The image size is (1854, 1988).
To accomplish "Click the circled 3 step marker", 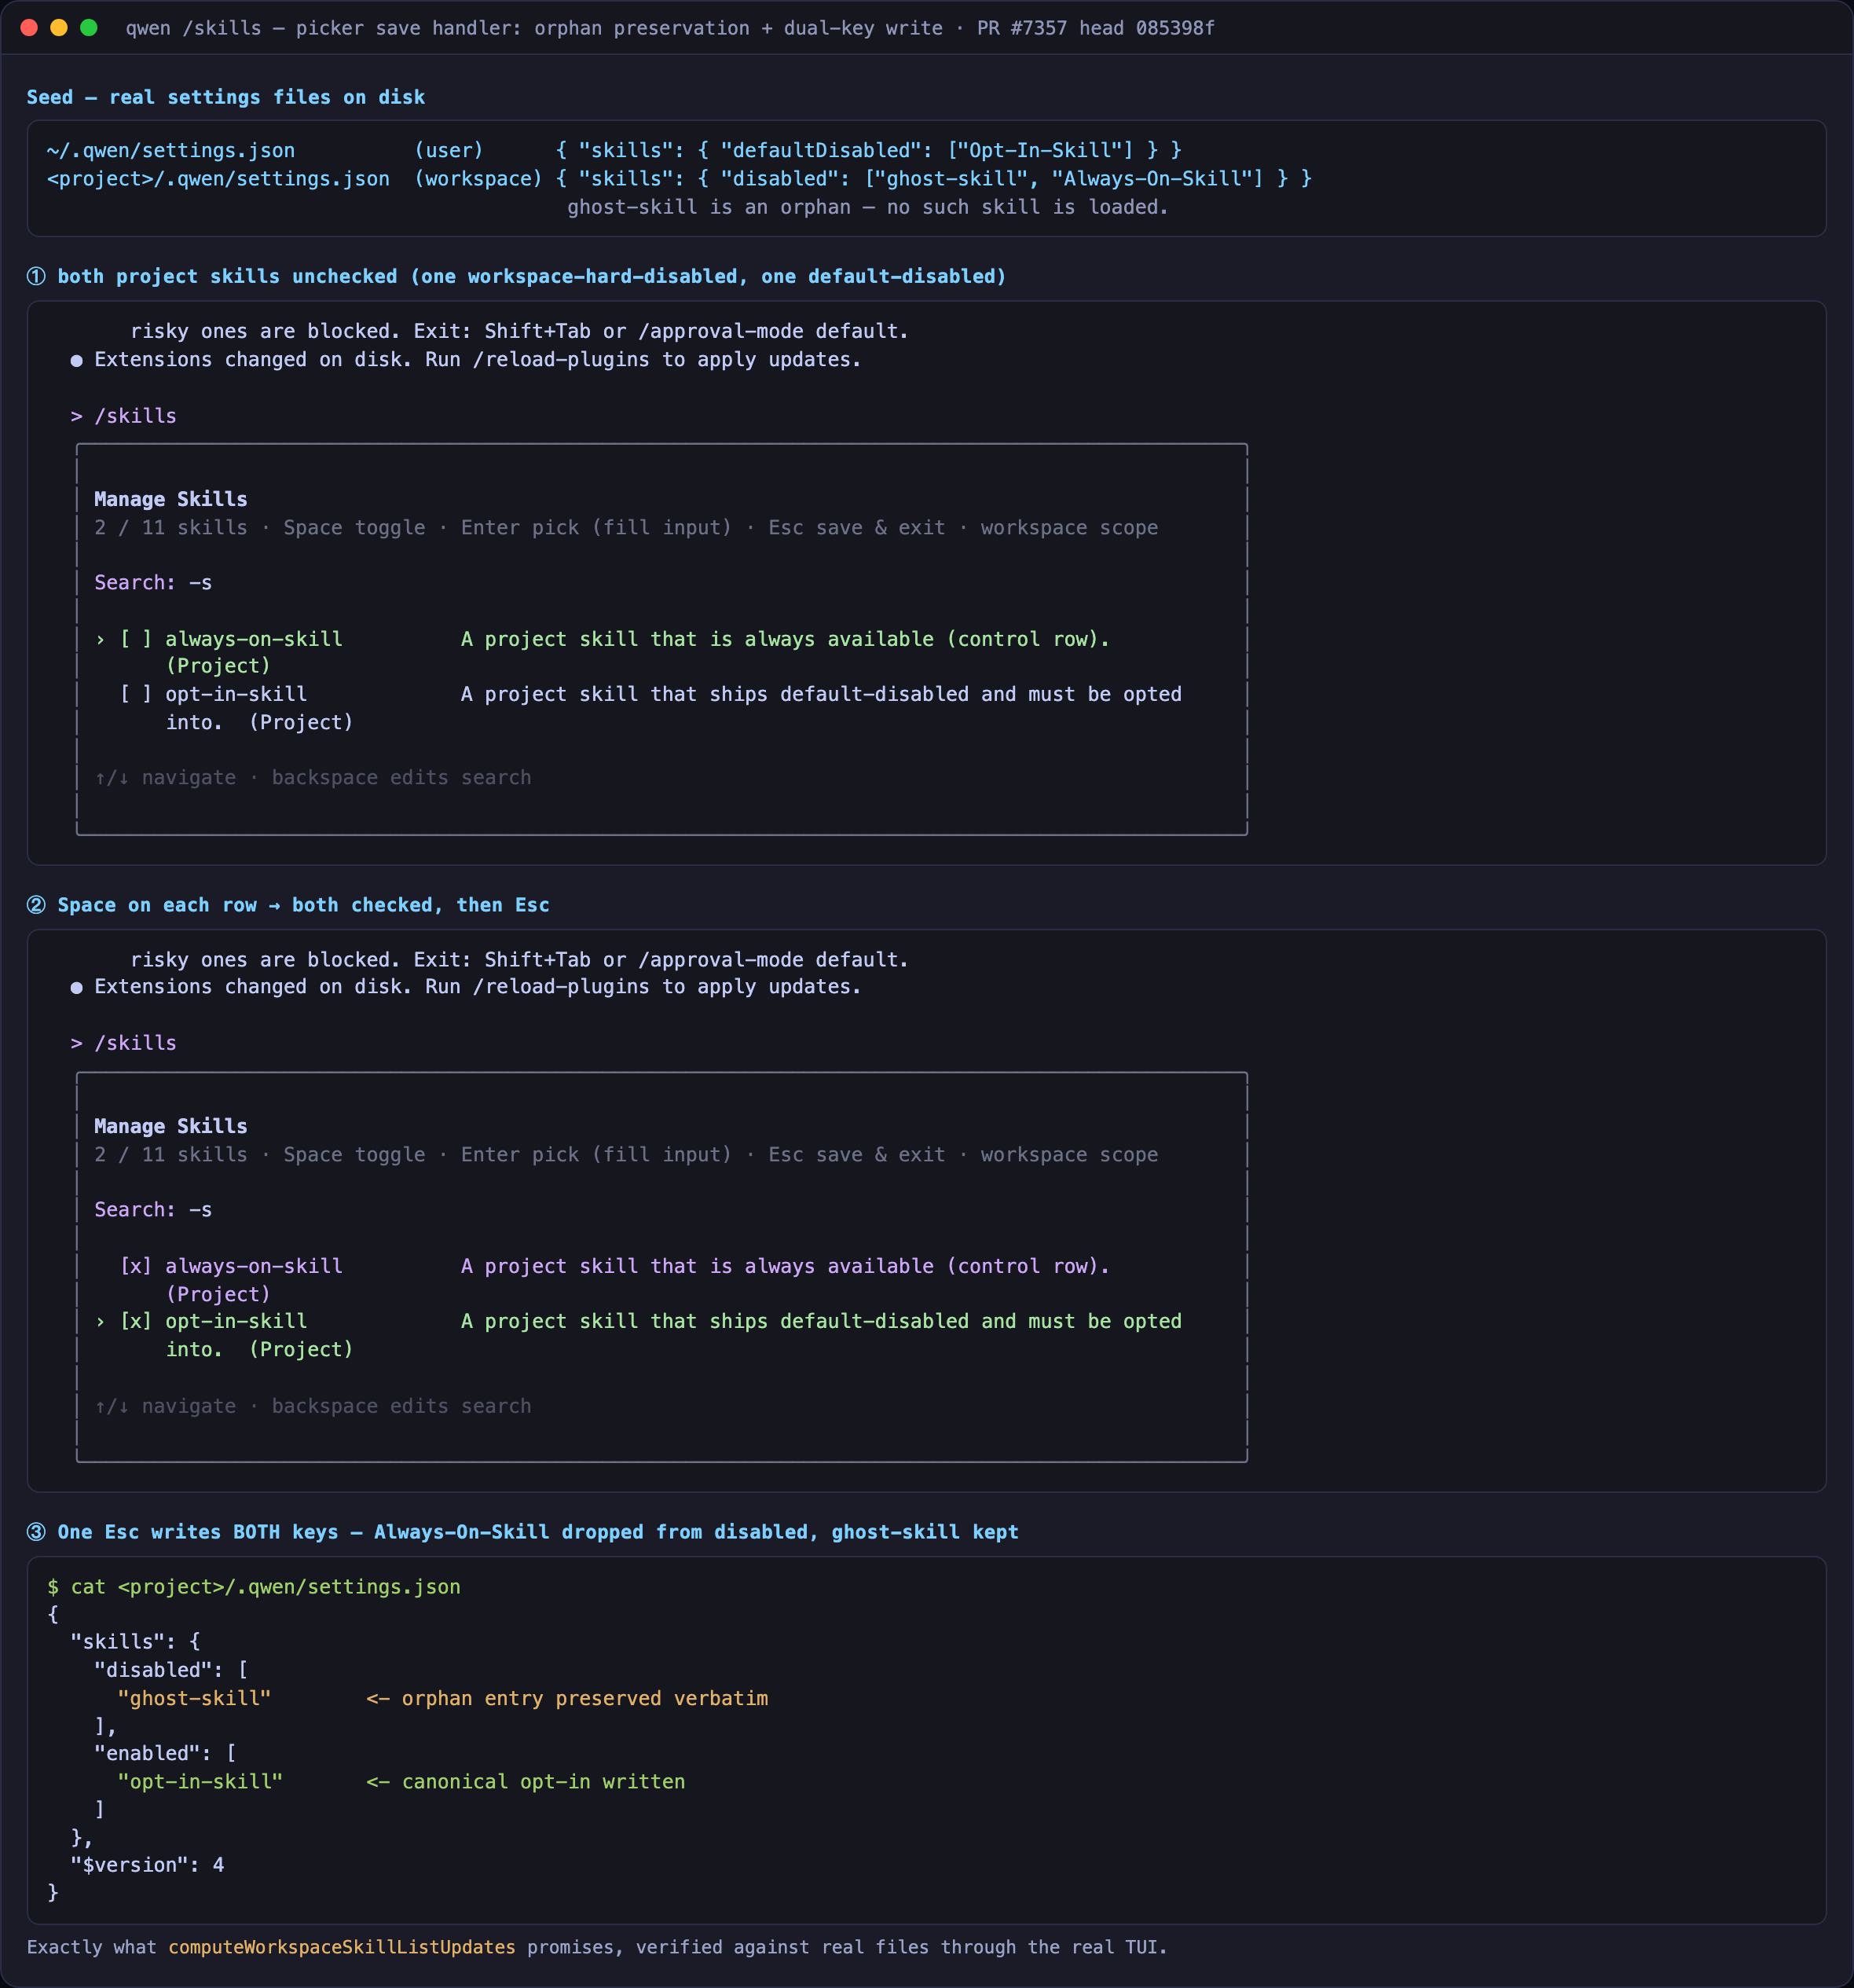I will (x=36, y=1532).
